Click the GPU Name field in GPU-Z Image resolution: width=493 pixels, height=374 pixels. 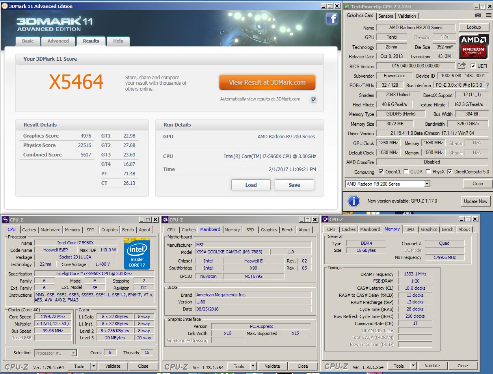(416, 28)
